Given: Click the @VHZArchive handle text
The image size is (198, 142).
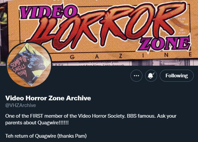Looking at the screenshot, I should pyautogui.click(x=21, y=105).
